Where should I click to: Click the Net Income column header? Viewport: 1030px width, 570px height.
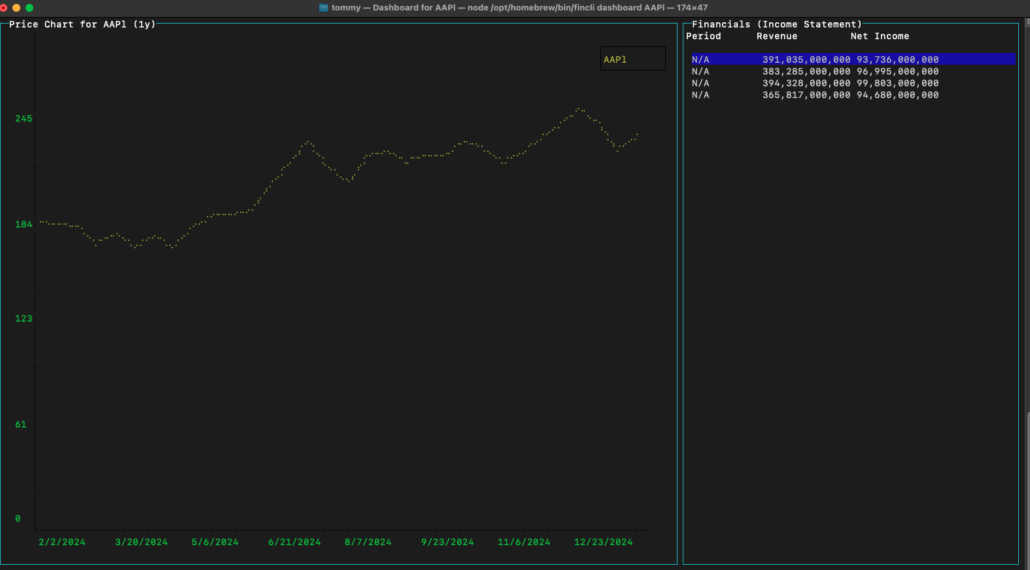tap(880, 36)
